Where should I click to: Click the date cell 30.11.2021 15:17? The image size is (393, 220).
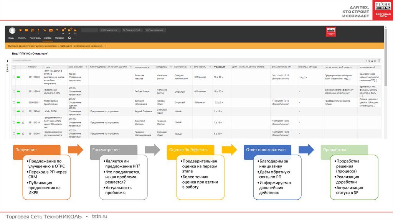point(281,77)
